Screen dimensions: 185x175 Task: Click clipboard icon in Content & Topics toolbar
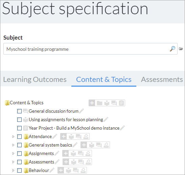[x=121, y=103]
